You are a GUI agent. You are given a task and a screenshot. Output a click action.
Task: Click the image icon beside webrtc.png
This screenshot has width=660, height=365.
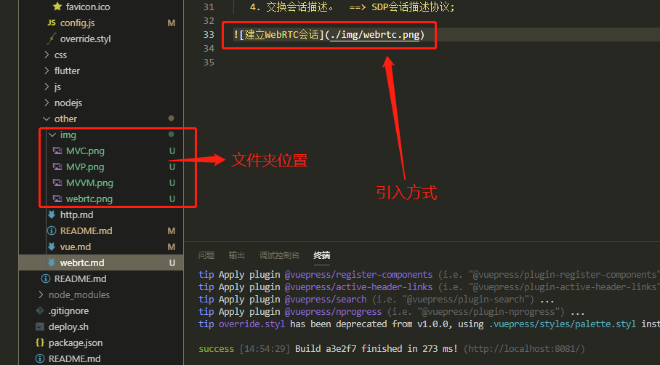click(x=57, y=198)
